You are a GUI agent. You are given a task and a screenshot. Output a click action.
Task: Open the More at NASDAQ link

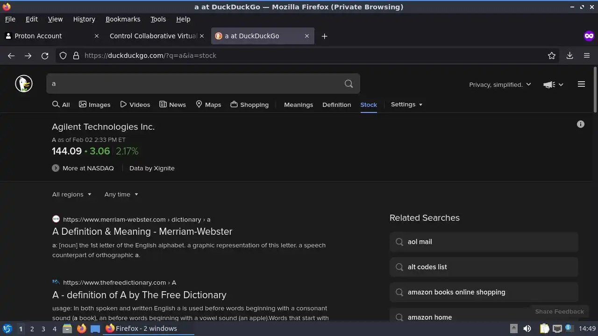pos(88,168)
